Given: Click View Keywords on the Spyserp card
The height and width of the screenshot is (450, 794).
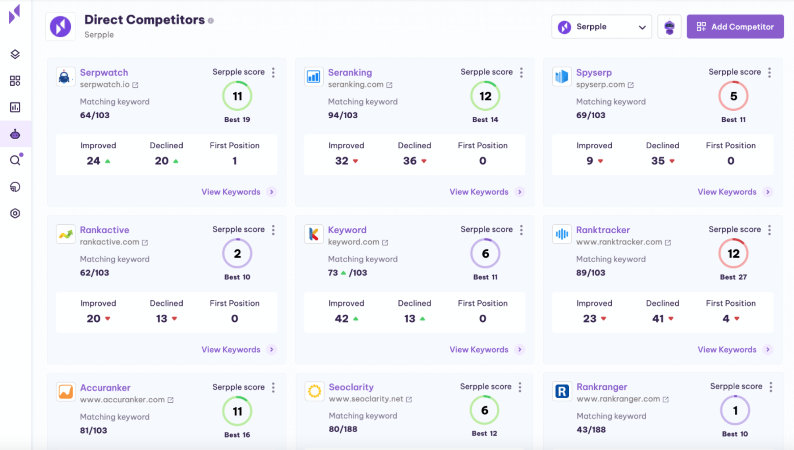Looking at the screenshot, I should 735,192.
